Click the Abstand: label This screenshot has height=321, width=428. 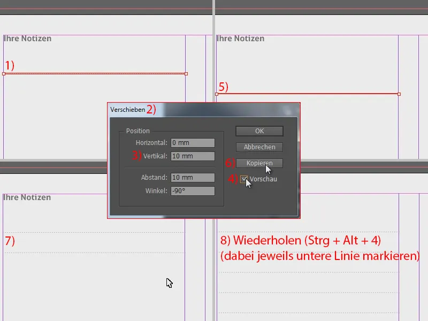tap(154, 178)
